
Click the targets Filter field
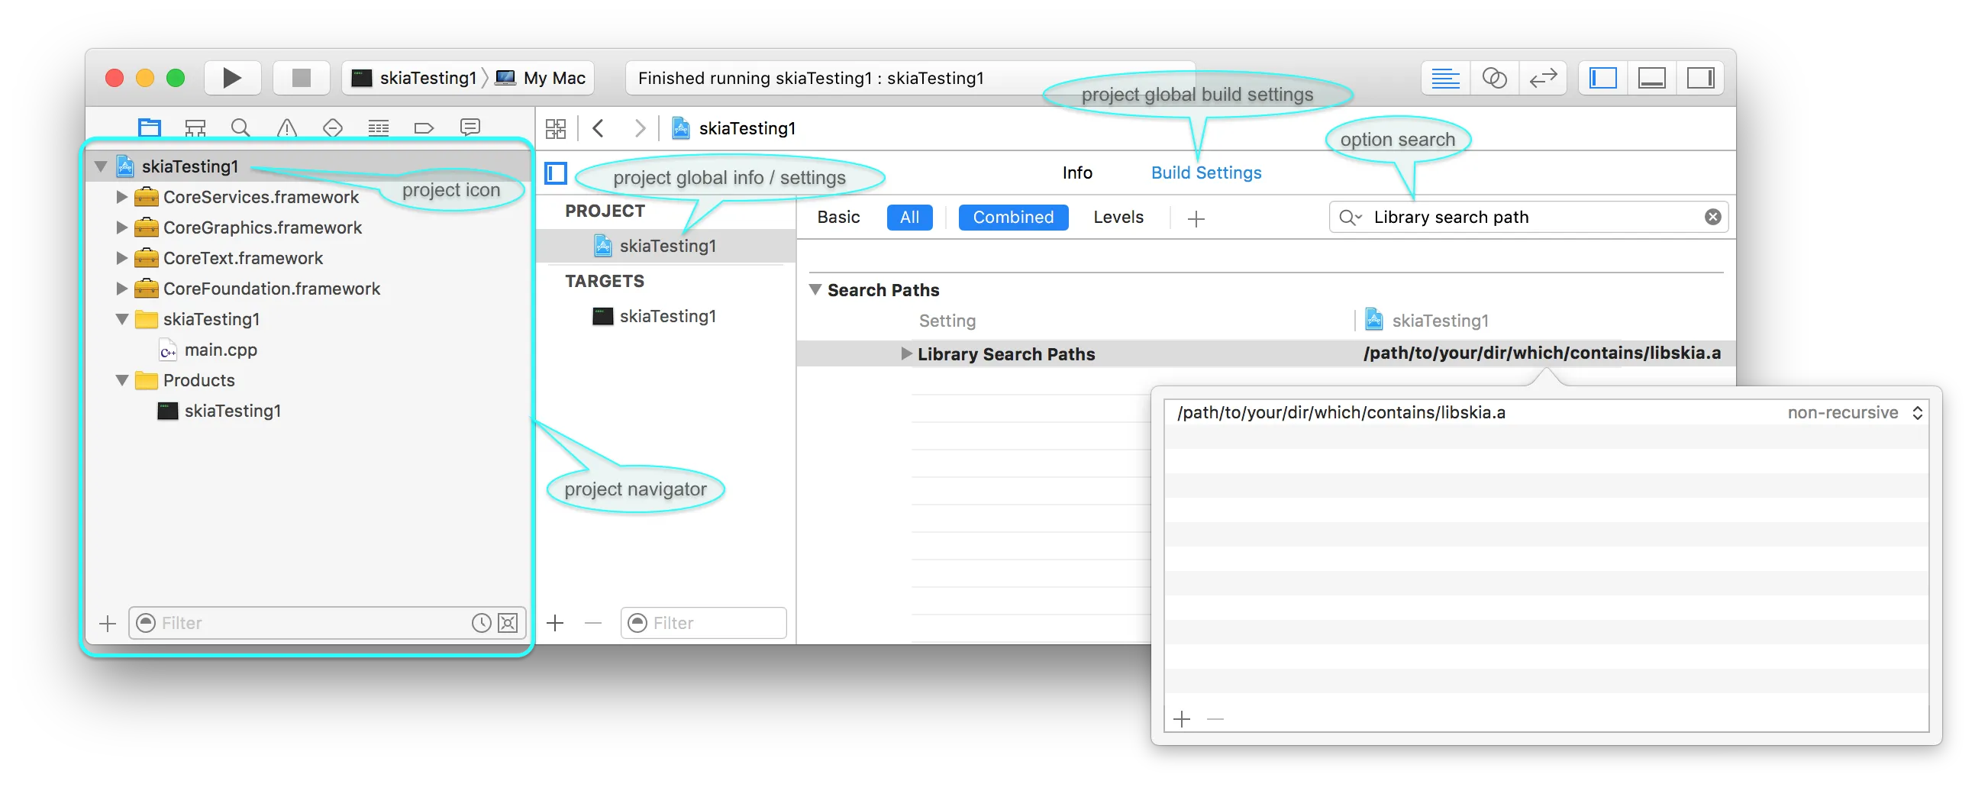click(704, 624)
